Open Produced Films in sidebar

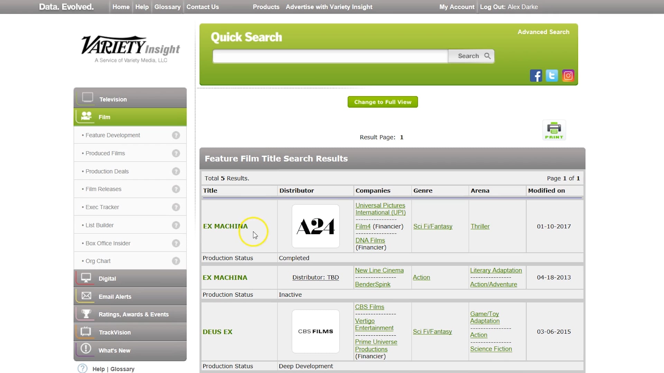(x=105, y=153)
